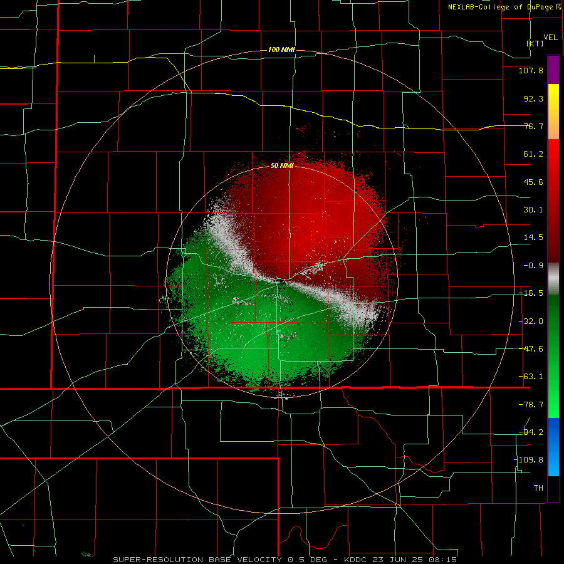Click the '100 NMI' range ring label
Screen dimensions: 564x564
click(281, 50)
